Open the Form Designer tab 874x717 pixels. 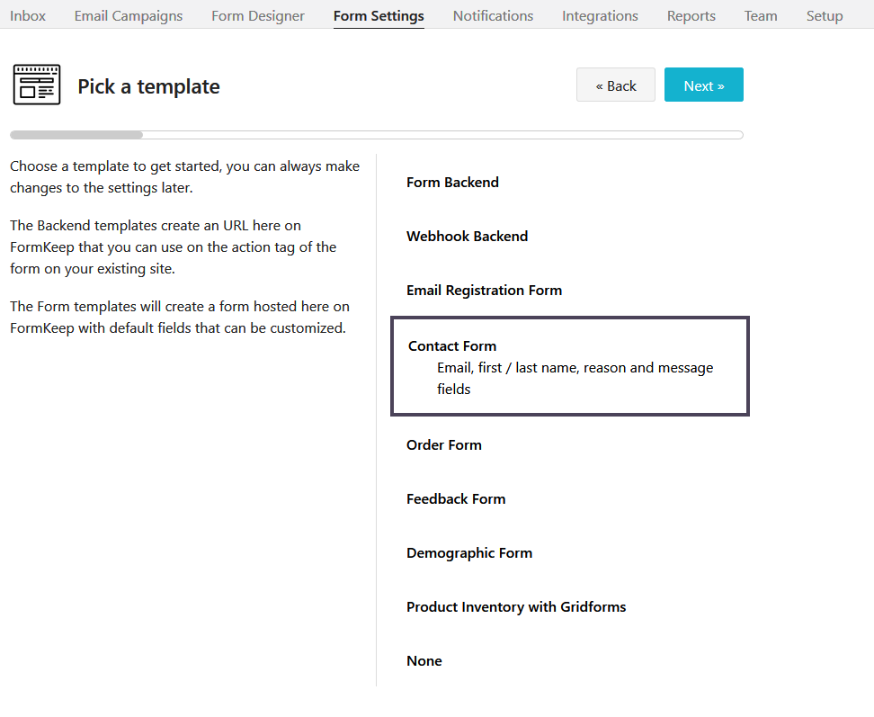[x=258, y=15]
